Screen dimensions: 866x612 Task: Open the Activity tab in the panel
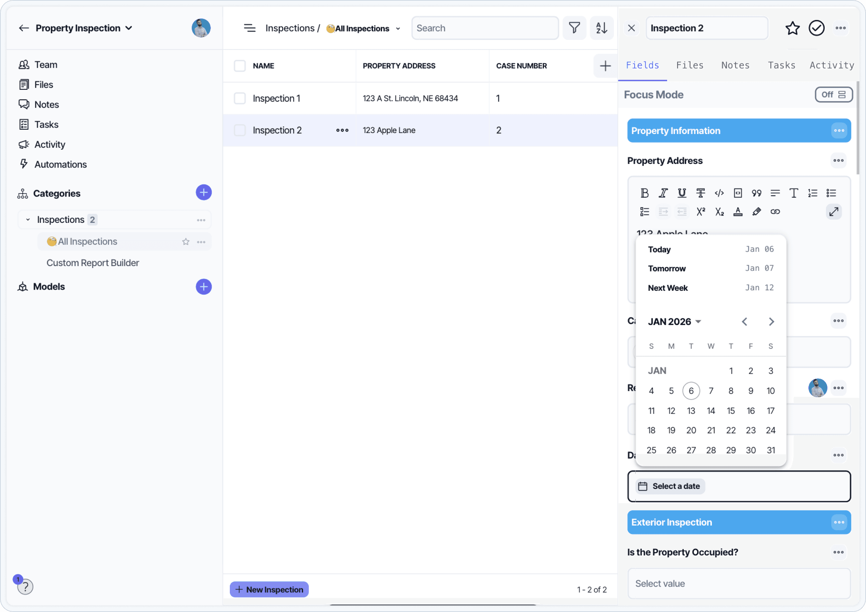(x=831, y=65)
